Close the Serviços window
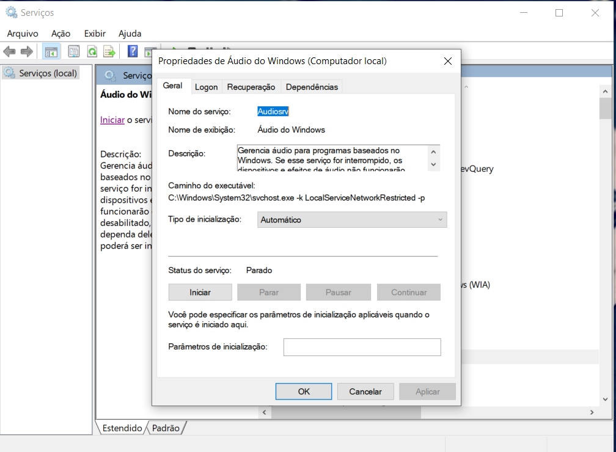 pyautogui.click(x=595, y=13)
